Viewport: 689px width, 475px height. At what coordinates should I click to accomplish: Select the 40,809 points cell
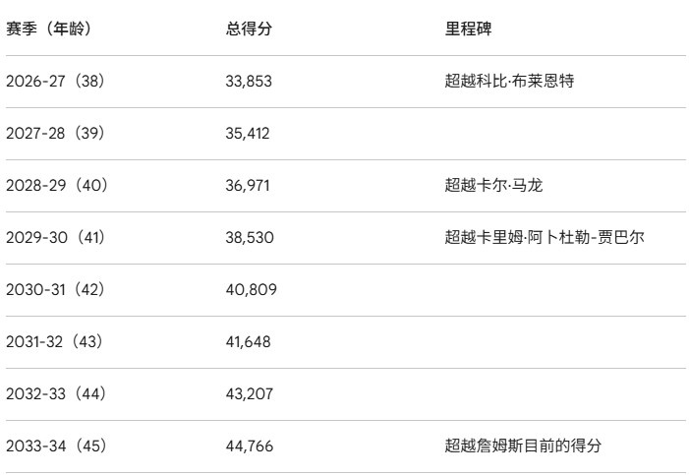(251, 289)
